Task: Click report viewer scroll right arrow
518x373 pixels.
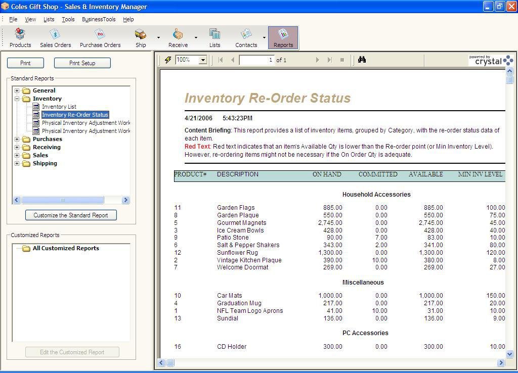Action: pos(501,363)
